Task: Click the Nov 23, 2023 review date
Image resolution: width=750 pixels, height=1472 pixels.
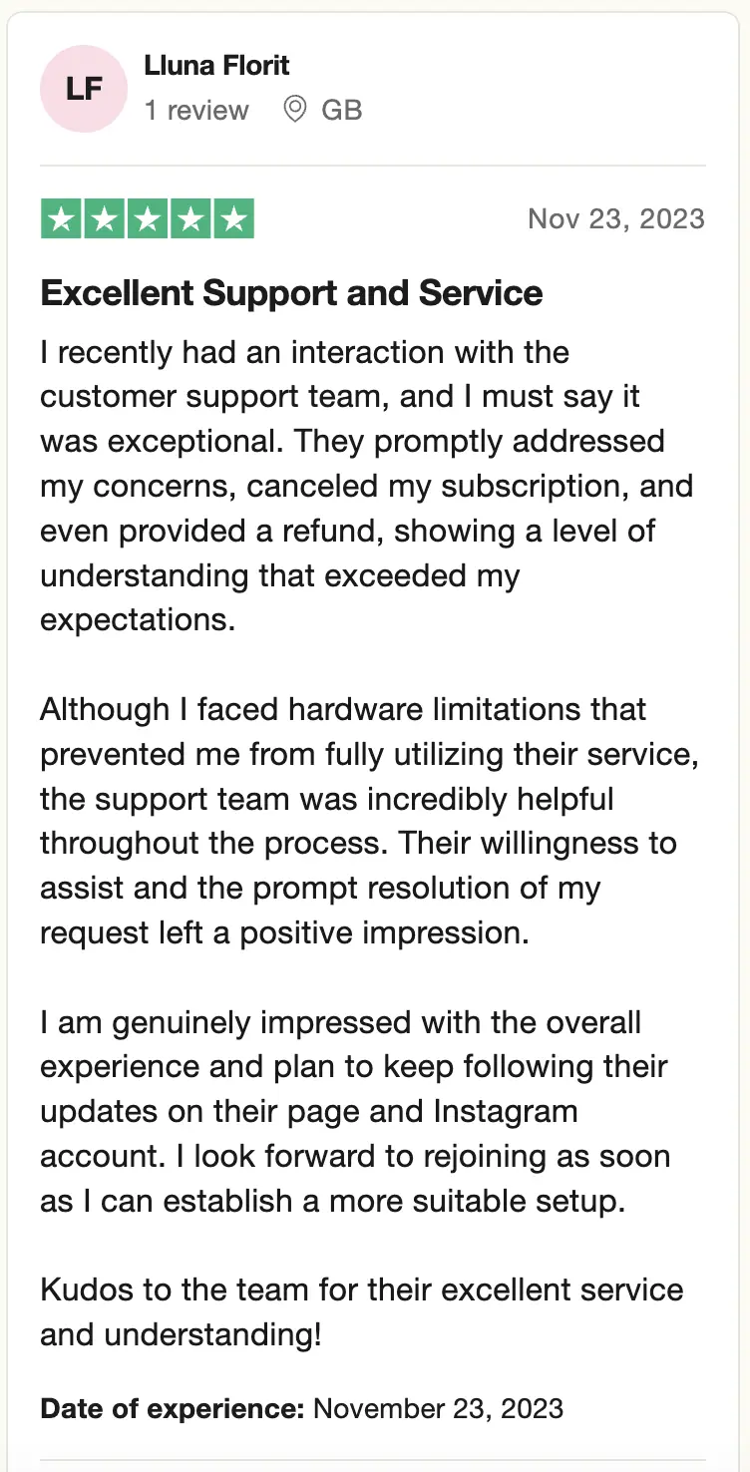Action: tap(615, 219)
